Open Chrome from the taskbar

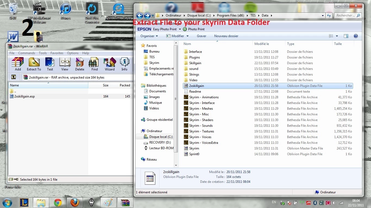pyautogui.click(x=58, y=203)
